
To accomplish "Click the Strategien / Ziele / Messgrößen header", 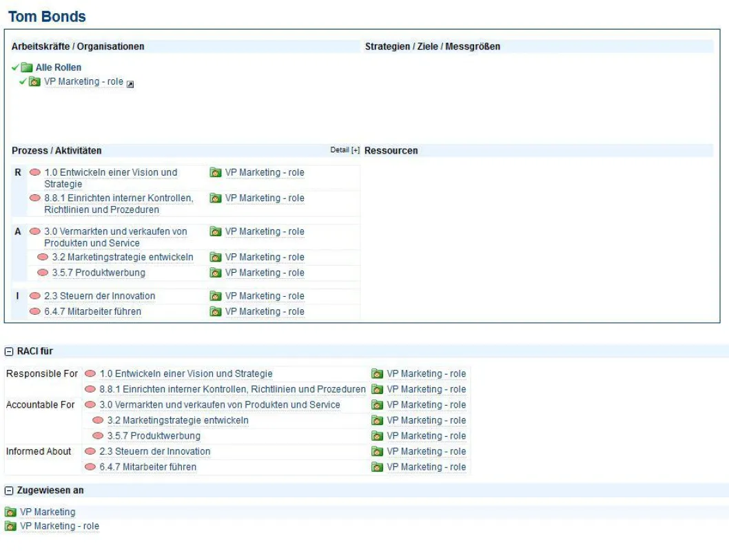I will (433, 46).
